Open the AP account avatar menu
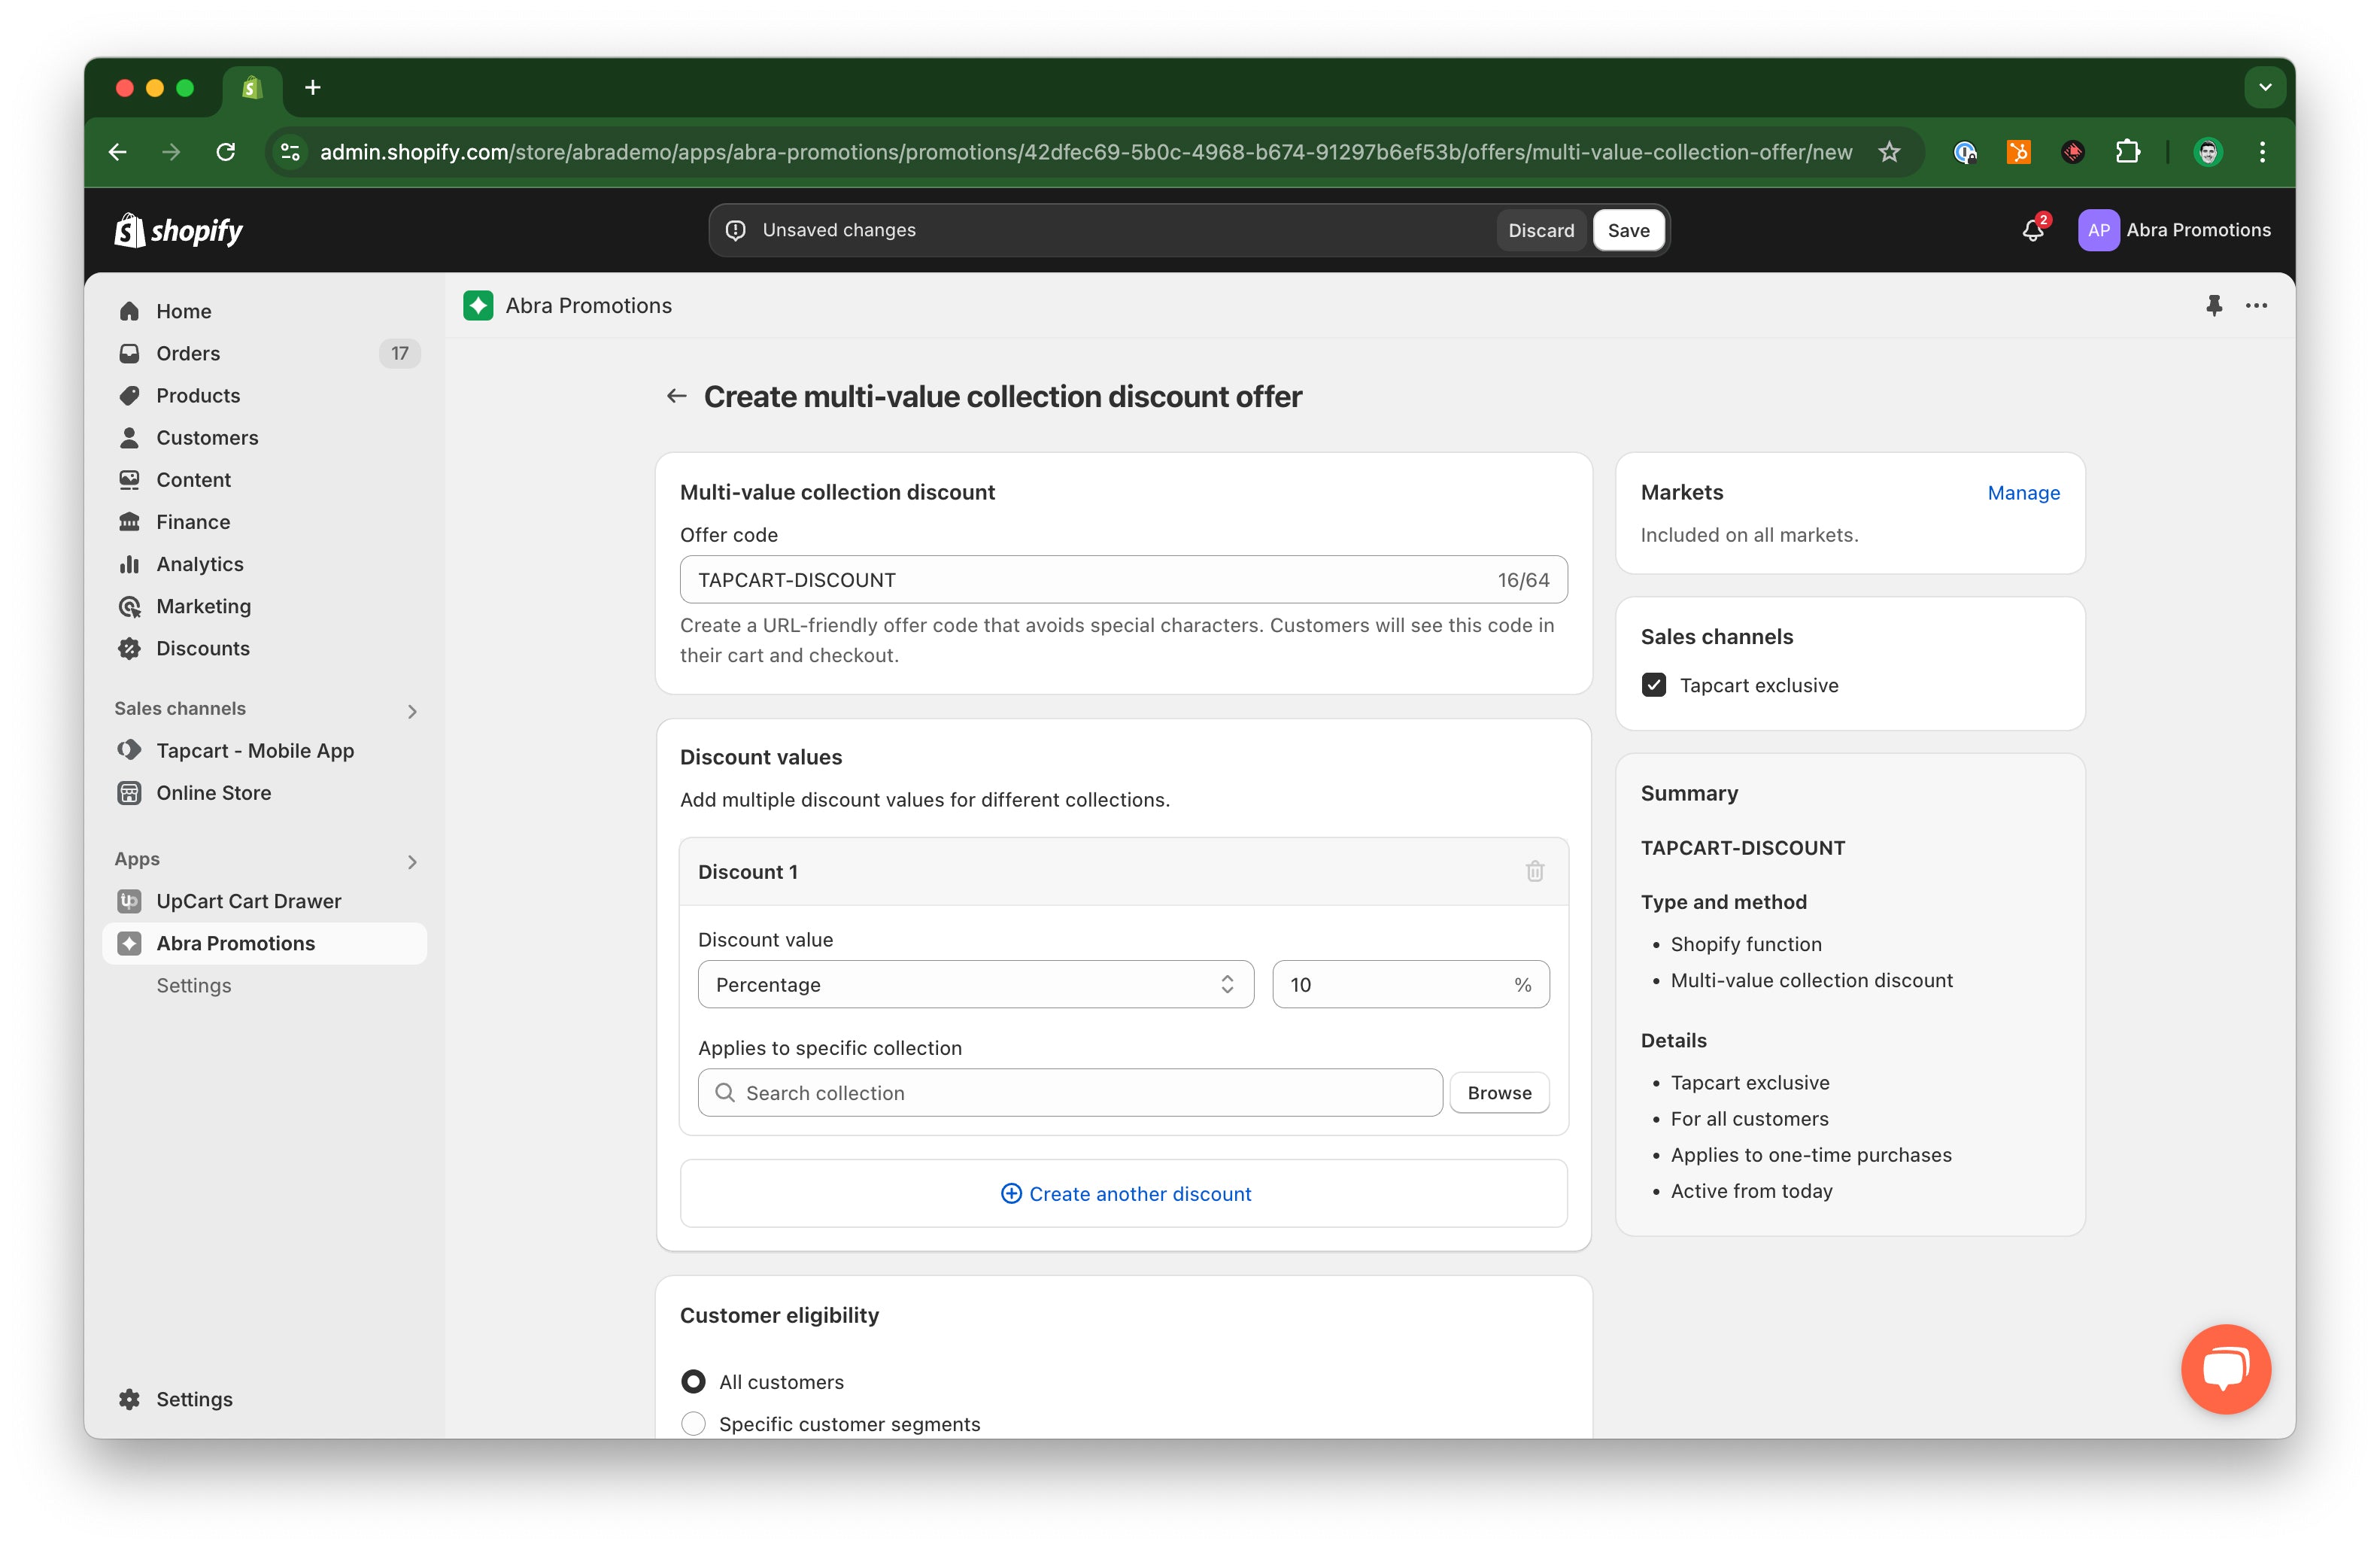The image size is (2380, 1550). coord(2098,230)
